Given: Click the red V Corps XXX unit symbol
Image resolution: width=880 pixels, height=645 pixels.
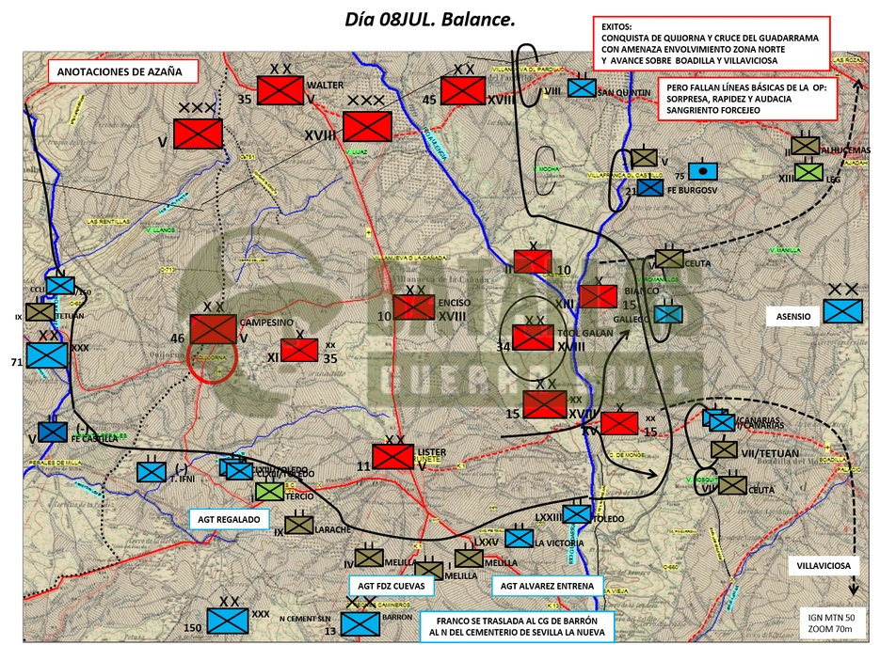Looking at the screenshot, I should [198, 134].
